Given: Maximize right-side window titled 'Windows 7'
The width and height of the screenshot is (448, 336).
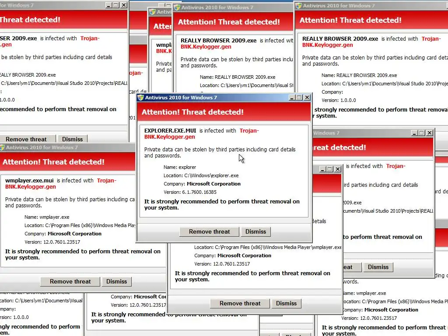Looking at the screenshot, I should [422, 133].
